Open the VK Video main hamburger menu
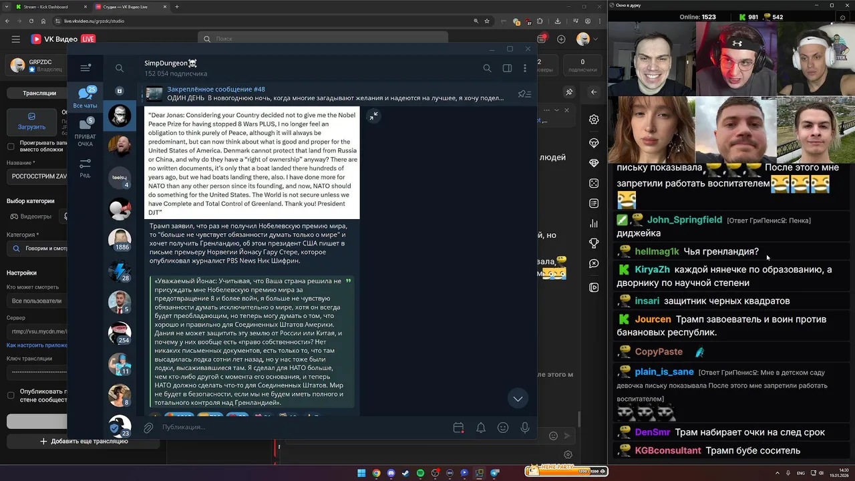 (15, 39)
